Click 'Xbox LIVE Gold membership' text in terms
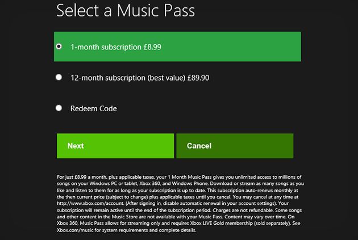The image size is (358, 240). click(221, 224)
